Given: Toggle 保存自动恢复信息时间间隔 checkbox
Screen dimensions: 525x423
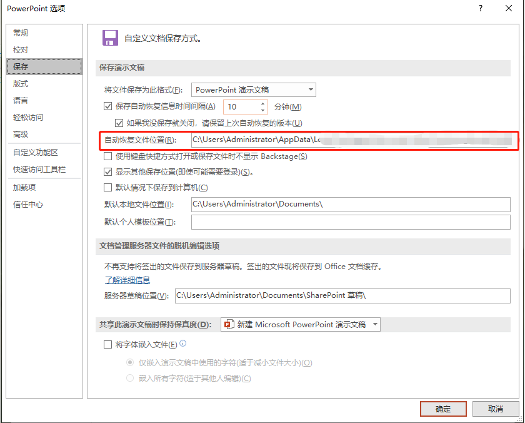Looking at the screenshot, I should 107,106.
